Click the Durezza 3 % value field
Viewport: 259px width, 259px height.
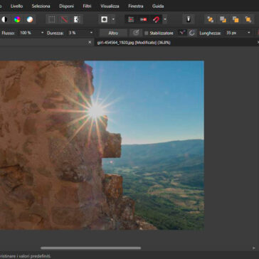tap(78, 33)
